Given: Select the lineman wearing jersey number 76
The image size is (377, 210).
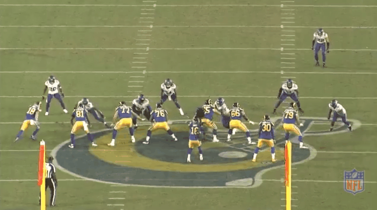Looking at the screenshot, I should coord(159,124).
